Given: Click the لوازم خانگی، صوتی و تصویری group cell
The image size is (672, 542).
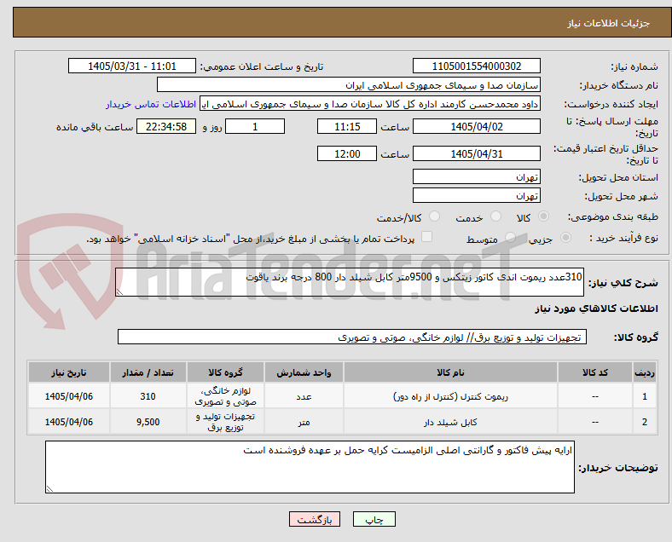Looking at the screenshot, I should coord(225,396).
